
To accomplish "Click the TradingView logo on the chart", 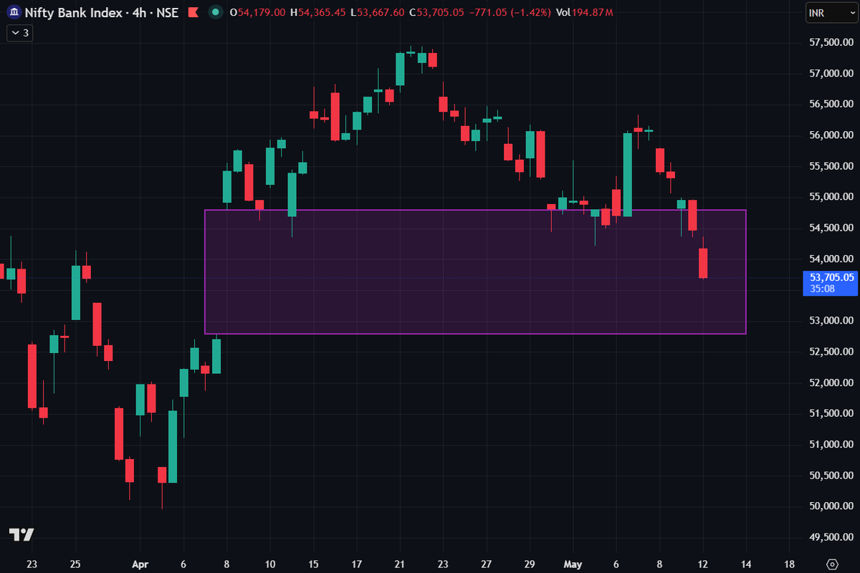I will click(21, 534).
